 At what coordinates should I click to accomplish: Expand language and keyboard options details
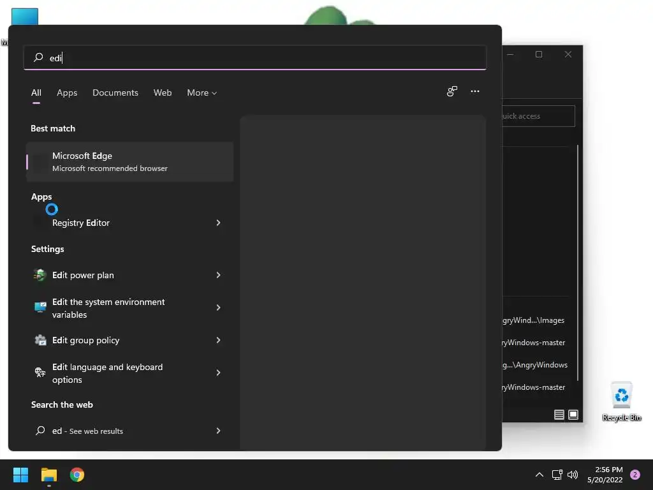click(x=218, y=373)
